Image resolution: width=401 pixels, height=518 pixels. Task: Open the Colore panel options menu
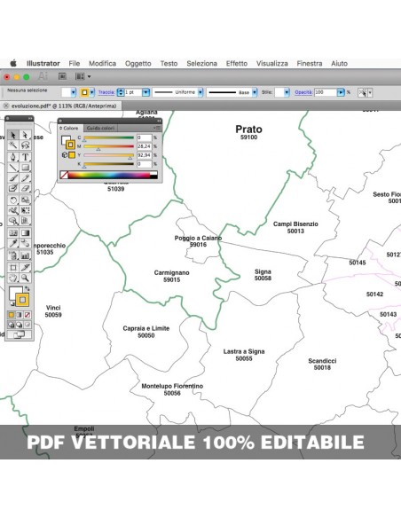(157, 128)
